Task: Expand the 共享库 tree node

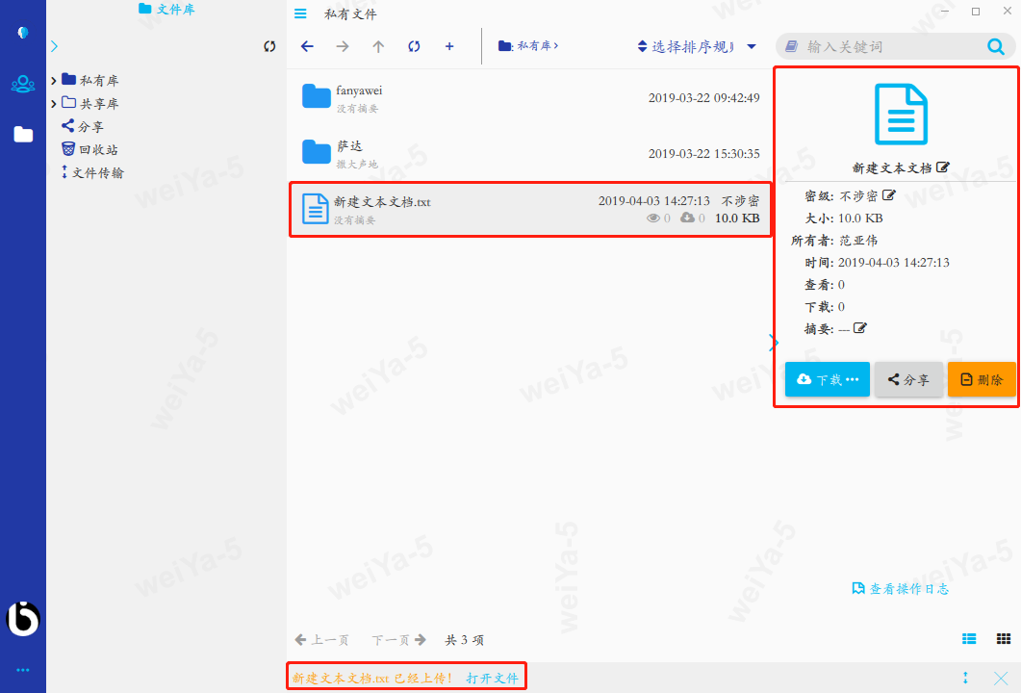Action: (53, 104)
